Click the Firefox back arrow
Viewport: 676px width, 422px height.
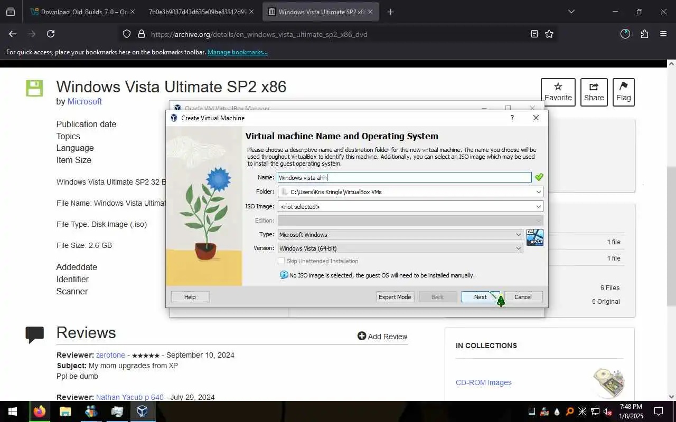13,34
